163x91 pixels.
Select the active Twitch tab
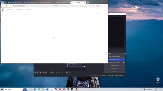point(78,3)
